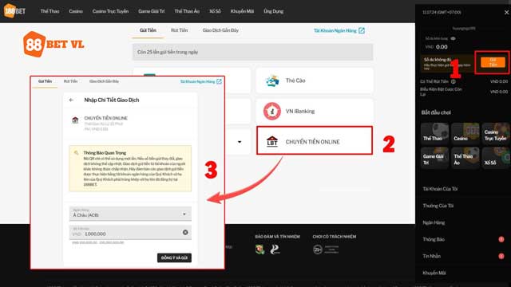Open Khuyến Mãi in top navigation

[x=242, y=11]
